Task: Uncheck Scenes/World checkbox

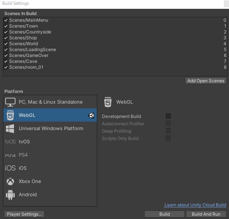Action: click(x=6, y=44)
